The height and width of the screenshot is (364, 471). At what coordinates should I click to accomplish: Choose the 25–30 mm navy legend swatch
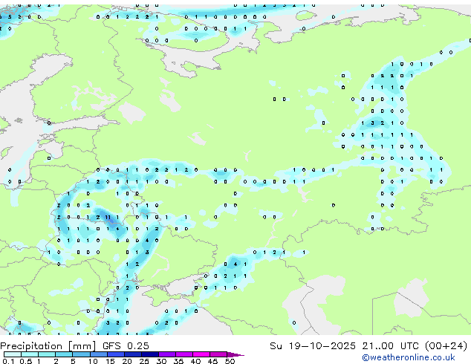click(149, 354)
